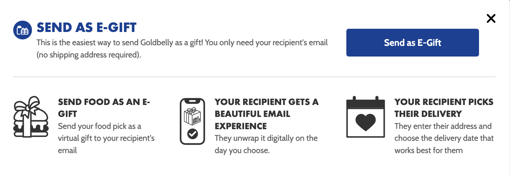The image size is (510, 177).
Task: Click the bow on the burger icon
Action: (x=29, y=106)
